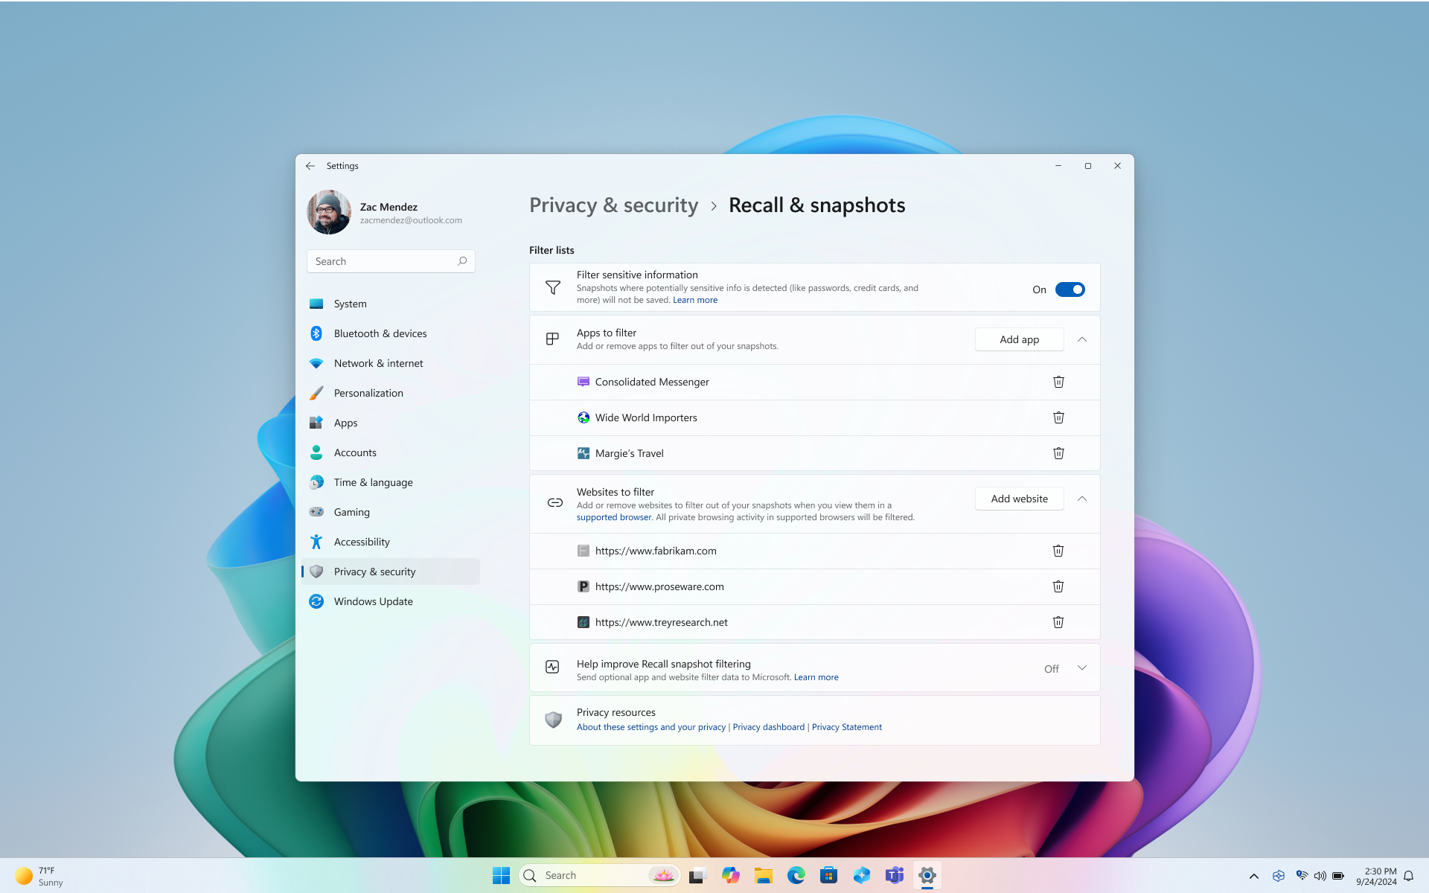Click the Apps to filter panel icon
The width and height of the screenshot is (1429, 893).
pos(552,339)
